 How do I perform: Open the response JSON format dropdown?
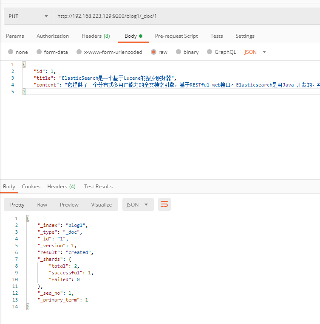(x=138, y=204)
